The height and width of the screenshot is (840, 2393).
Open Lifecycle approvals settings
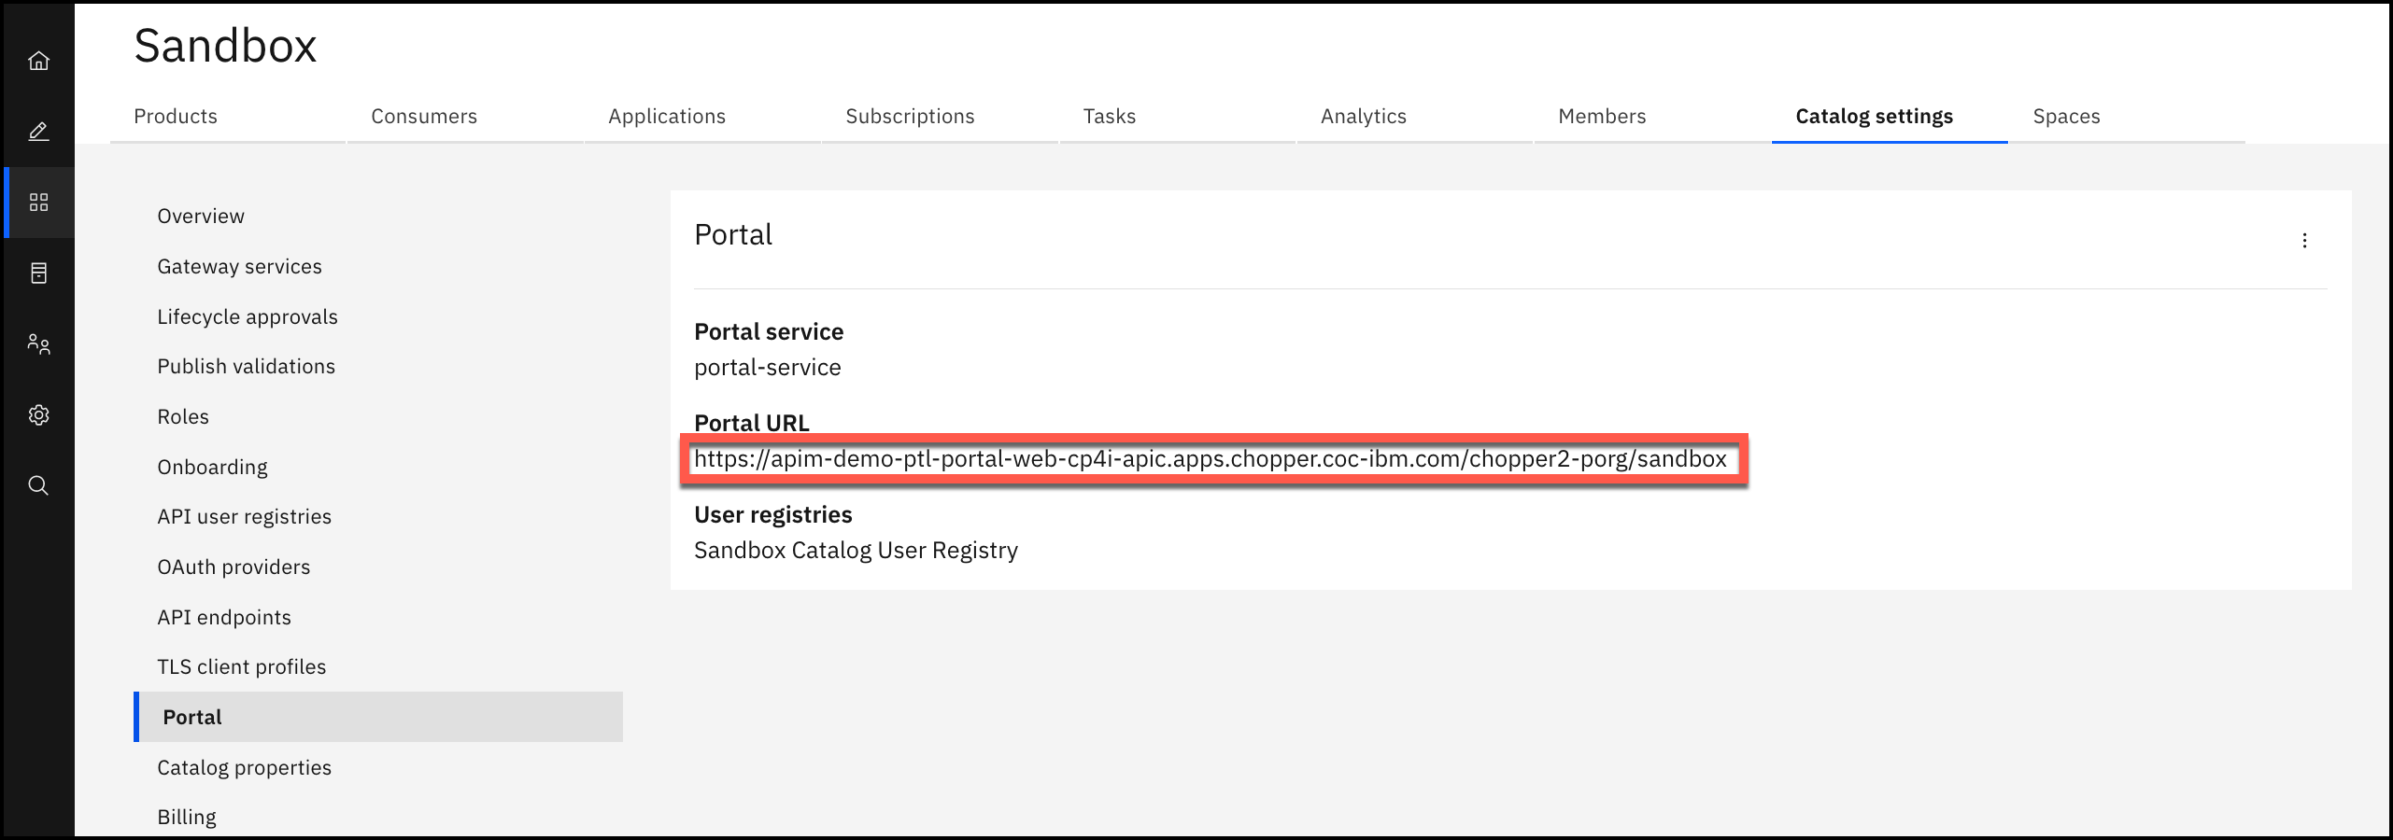point(378,317)
